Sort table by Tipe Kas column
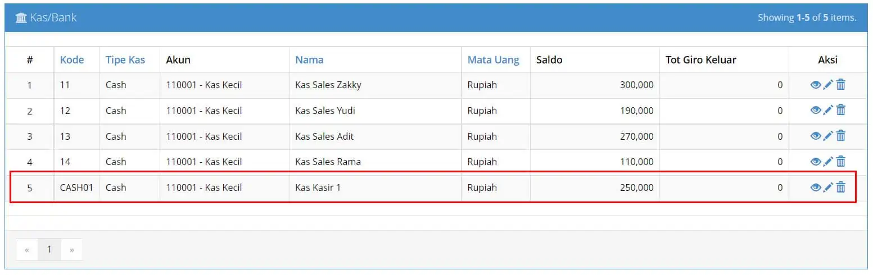The image size is (873, 275). pos(125,59)
